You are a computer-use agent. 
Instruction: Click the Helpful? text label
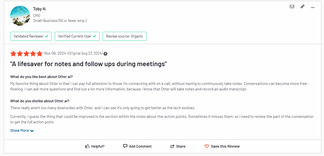click(98, 146)
